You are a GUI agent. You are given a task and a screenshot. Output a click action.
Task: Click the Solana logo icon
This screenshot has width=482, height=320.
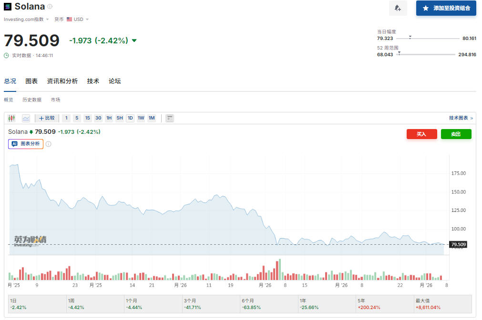[8, 7]
